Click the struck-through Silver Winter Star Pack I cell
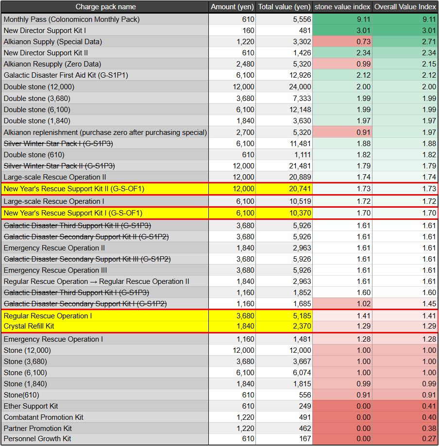 point(105,144)
